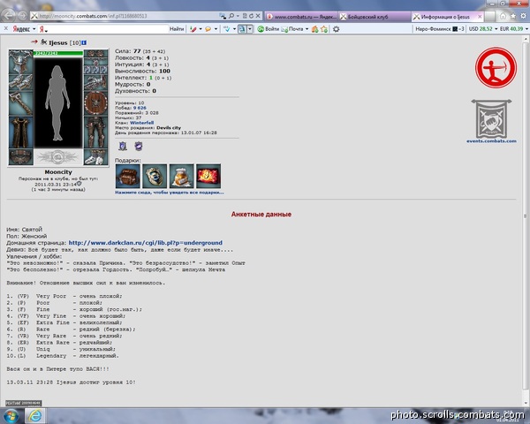
Task: Stop loading with the address bar X
Action: tap(258, 16)
